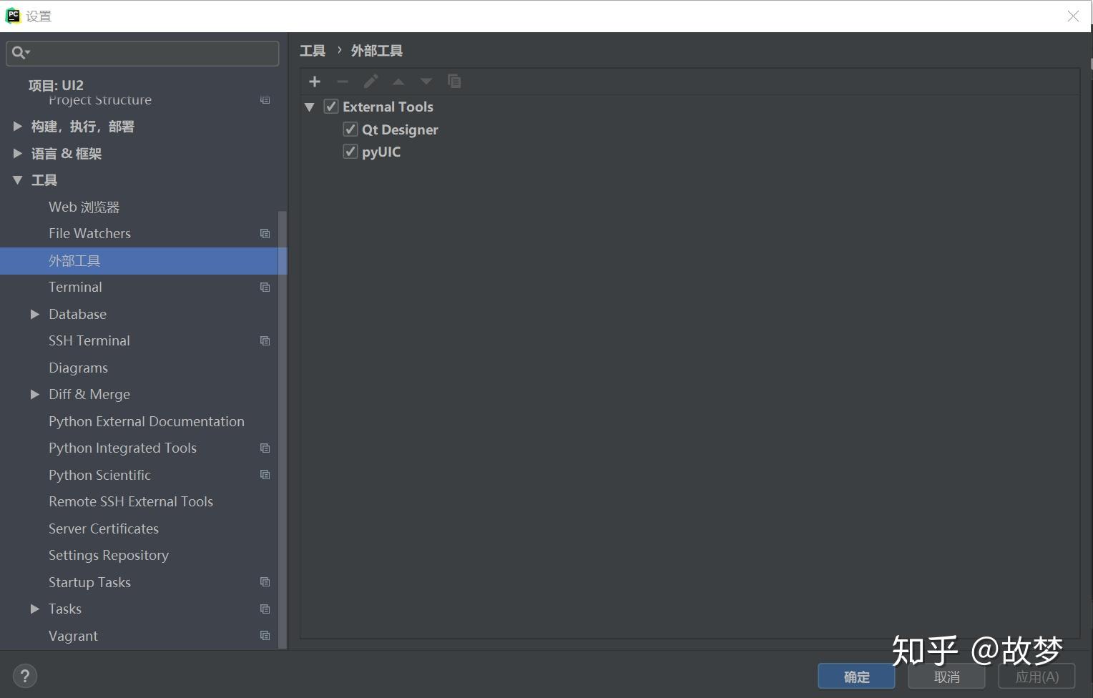
Task: Disable the Qt Designer checkbox
Action: point(350,129)
